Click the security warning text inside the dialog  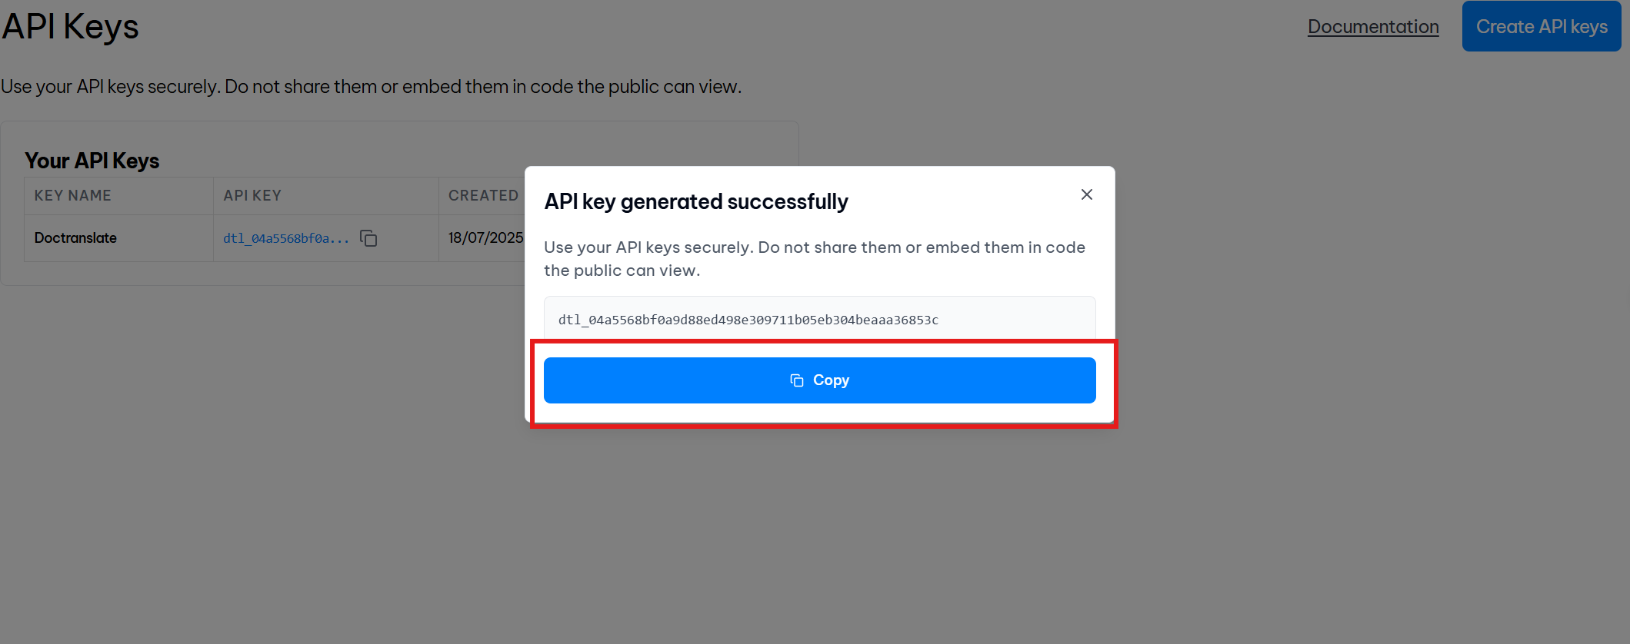(815, 258)
